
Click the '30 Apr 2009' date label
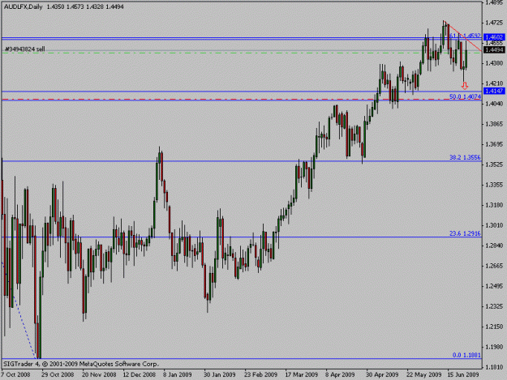[382, 374]
